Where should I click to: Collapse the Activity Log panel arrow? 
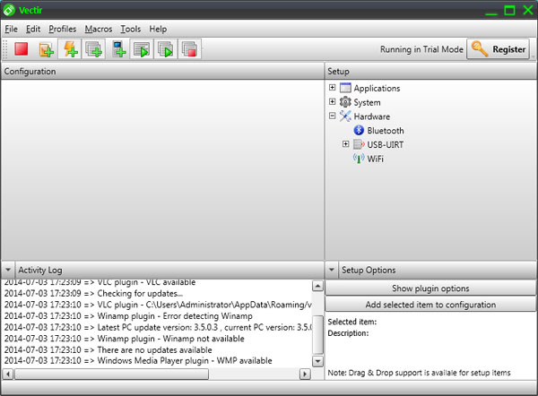coord(8,270)
